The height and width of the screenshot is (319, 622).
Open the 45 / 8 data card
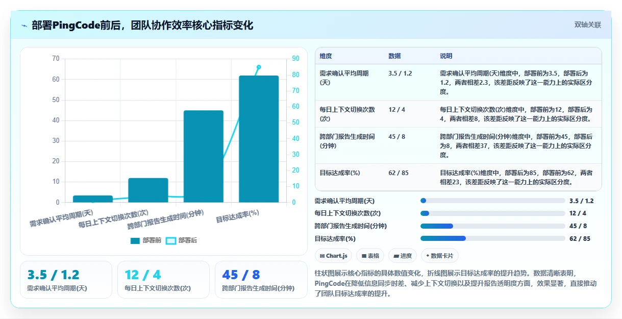261,280
